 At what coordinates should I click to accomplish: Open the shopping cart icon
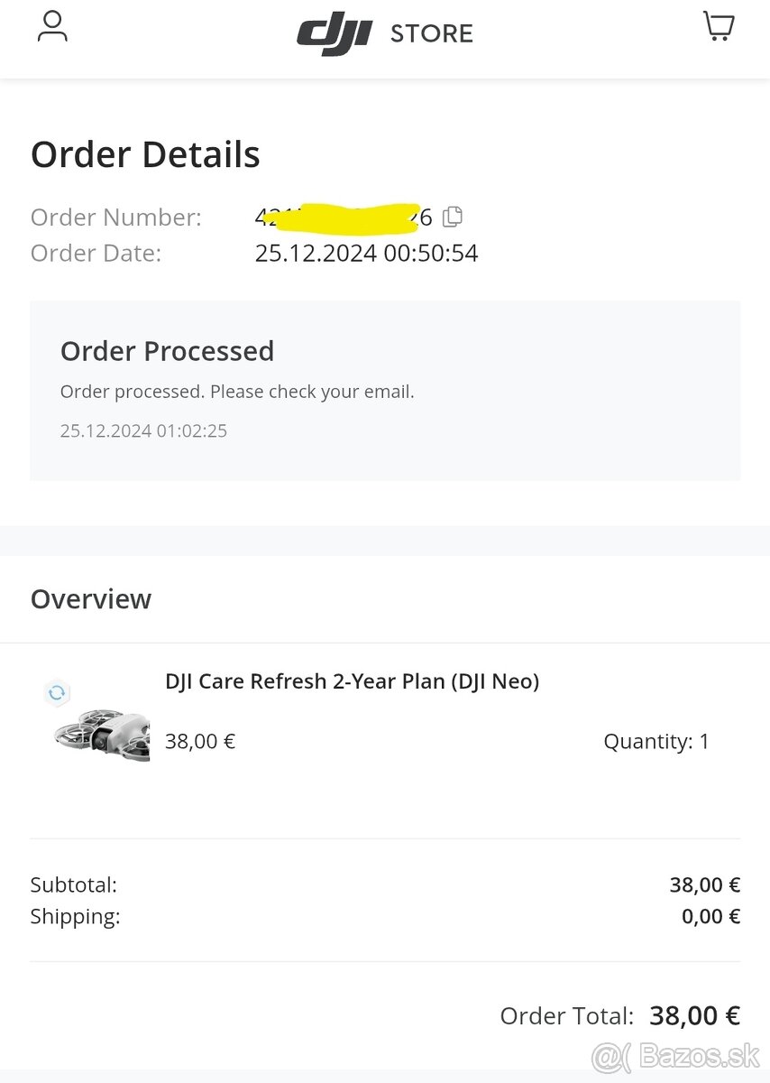pyautogui.click(x=718, y=26)
